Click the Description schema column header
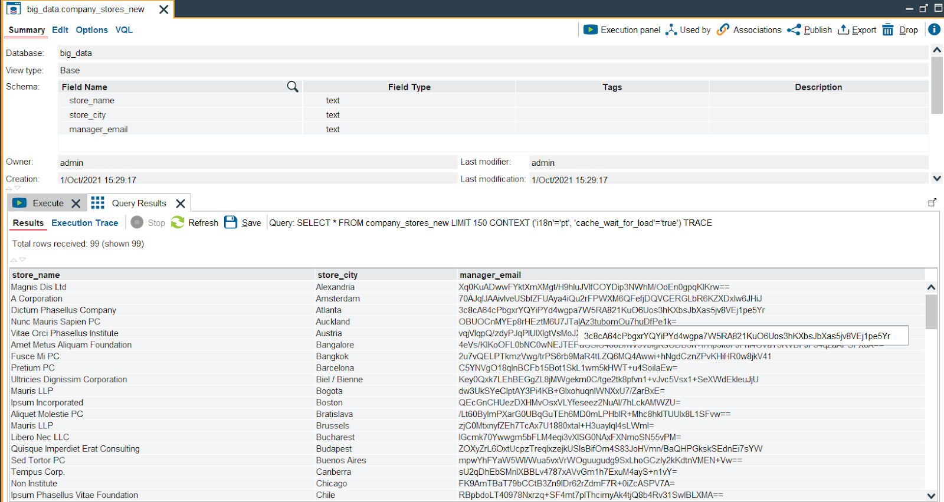The image size is (944, 502). pyautogui.click(x=818, y=87)
